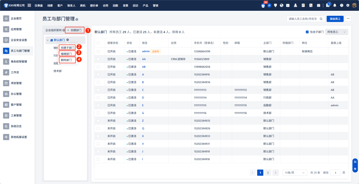
Task: Open the phone book icon in top bar
Action: coord(311,5)
